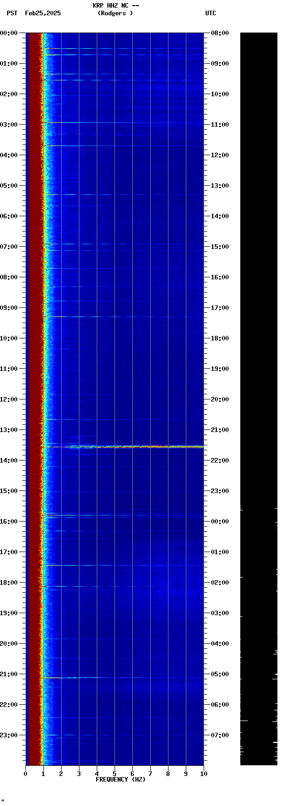Viewport: 281px width, 806px height.
Task: Select 18:00 on the UTC axis
Action: point(220,338)
